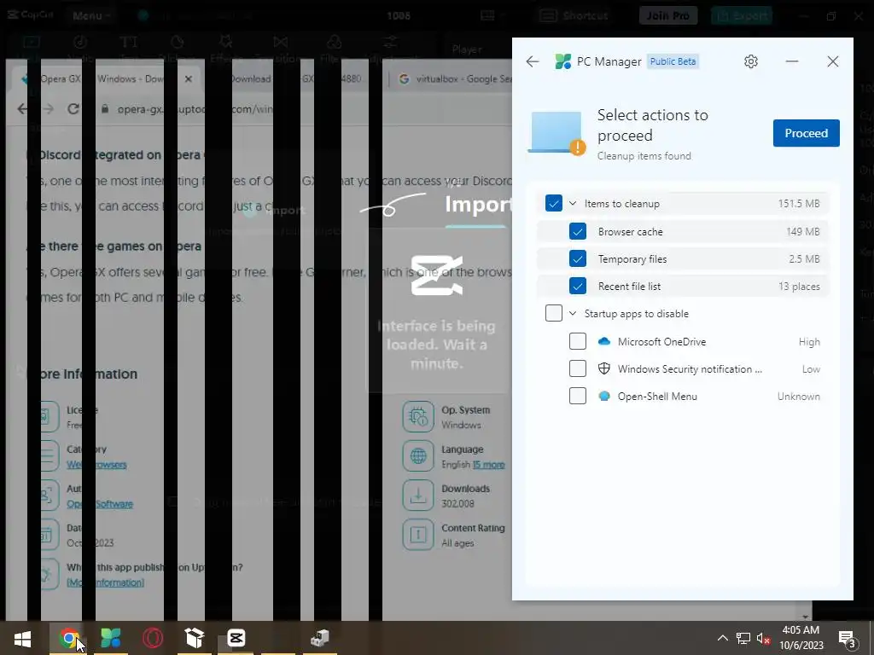Click the CapCut layout icon
This screenshot has width=874, height=655.
pos(487,15)
